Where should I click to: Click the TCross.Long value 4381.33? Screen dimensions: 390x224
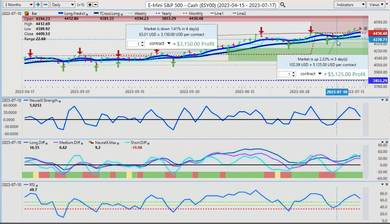click(x=106, y=19)
